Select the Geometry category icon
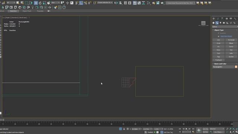Screen dimensions: 238x134 pos(213,23)
